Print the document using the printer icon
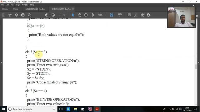200x112 pixels. pos(23,15)
